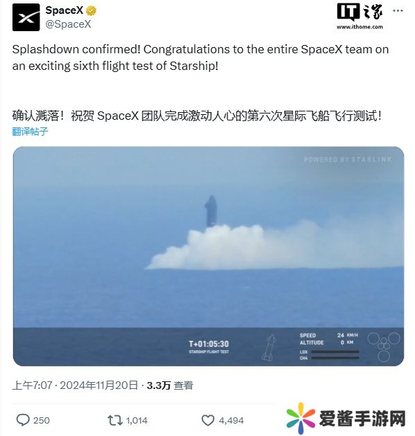Click the www.ithome.com text
Screen dimensions: 415x436
(x=360, y=27)
